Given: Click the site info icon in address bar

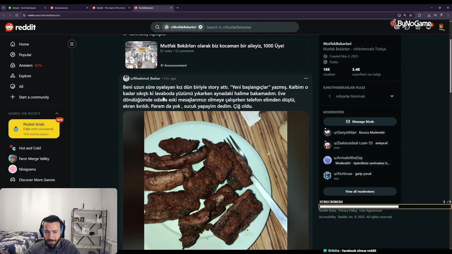Looking at the screenshot, I should coord(24,15).
